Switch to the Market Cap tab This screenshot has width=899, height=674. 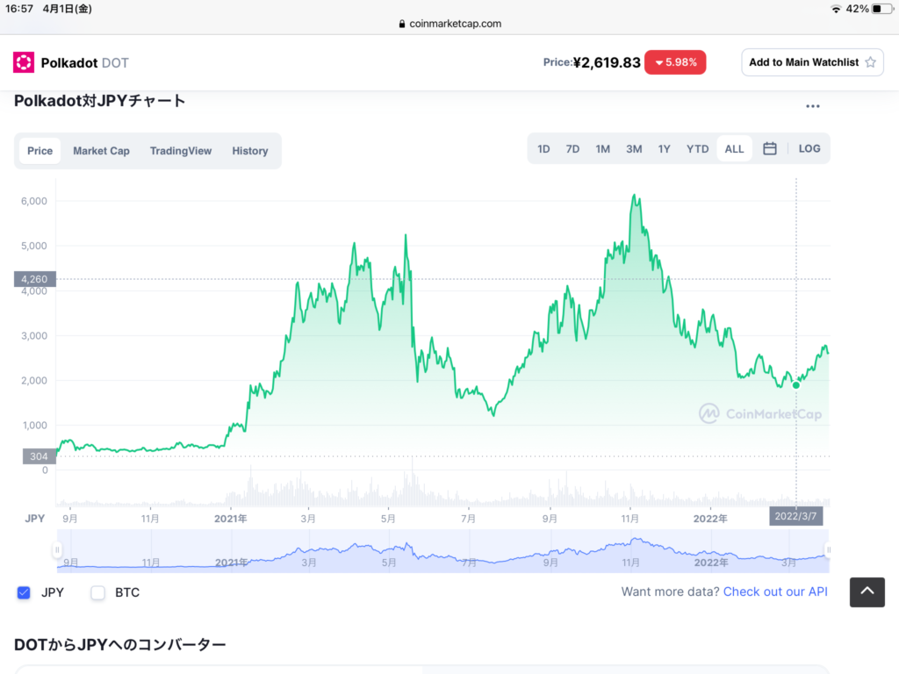[x=102, y=151]
